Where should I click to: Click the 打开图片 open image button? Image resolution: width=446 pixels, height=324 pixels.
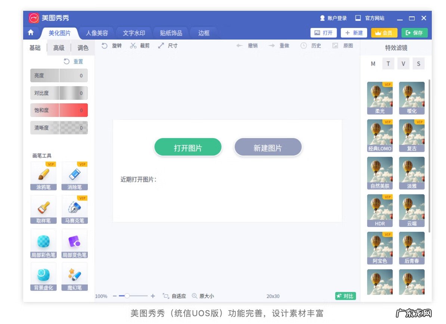tap(188, 147)
